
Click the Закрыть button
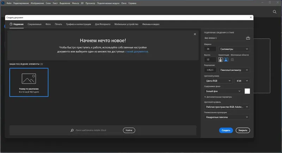pyautogui.click(x=243, y=130)
